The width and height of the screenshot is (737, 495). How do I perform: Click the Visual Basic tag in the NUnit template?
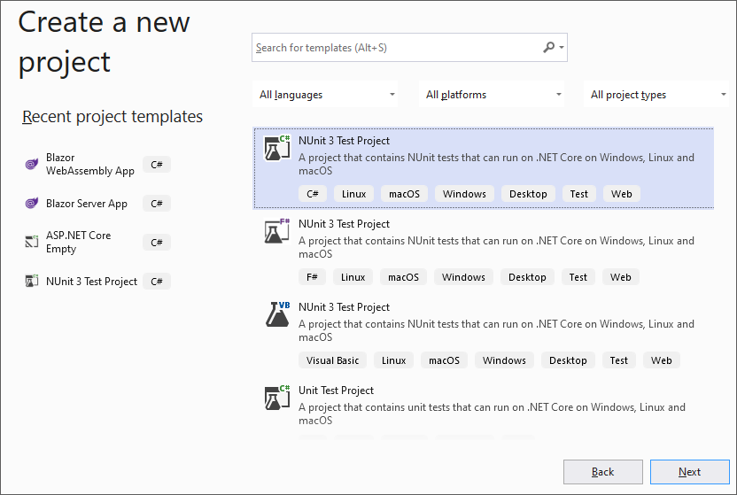(332, 360)
